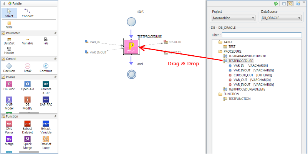Choose the Quick Merge function

tap(27, 141)
